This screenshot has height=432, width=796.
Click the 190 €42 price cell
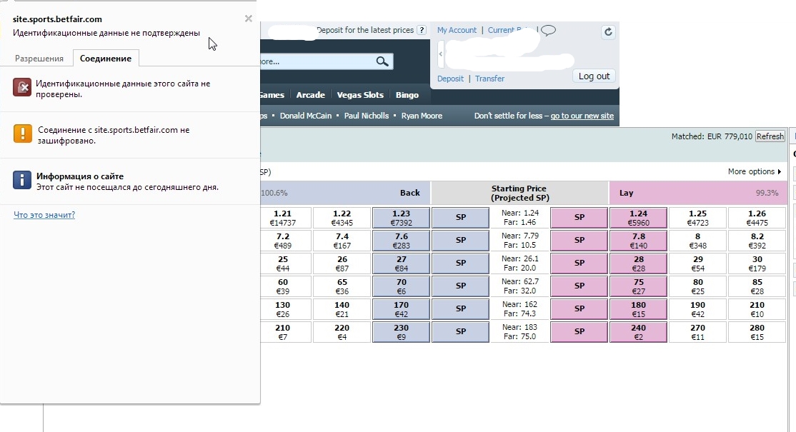coord(697,308)
